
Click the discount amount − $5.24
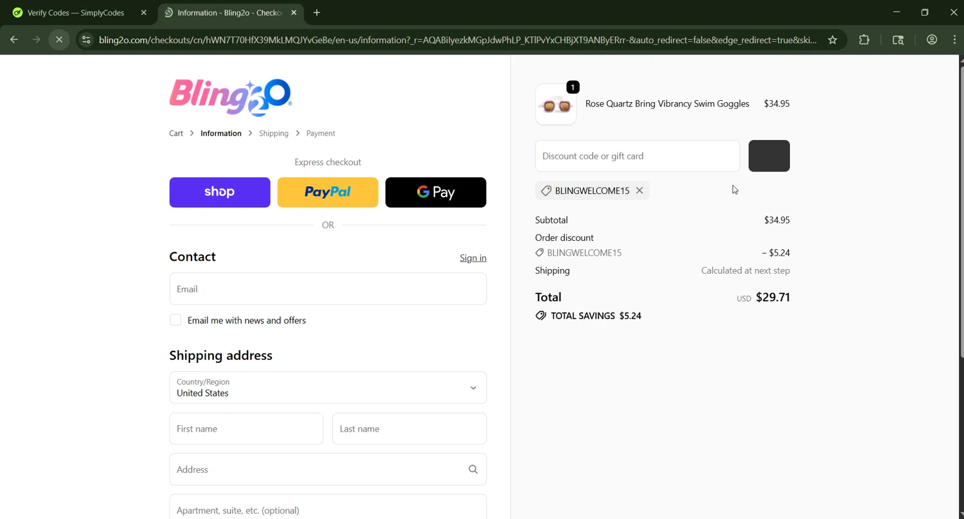(776, 253)
